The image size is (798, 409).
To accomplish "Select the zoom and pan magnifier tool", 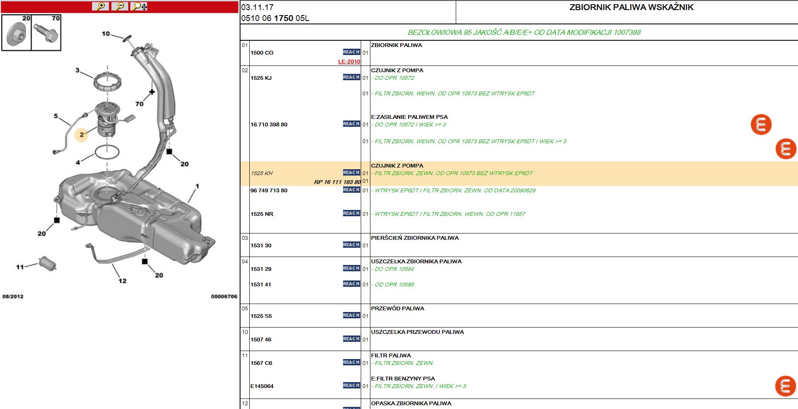I will coord(139,6).
